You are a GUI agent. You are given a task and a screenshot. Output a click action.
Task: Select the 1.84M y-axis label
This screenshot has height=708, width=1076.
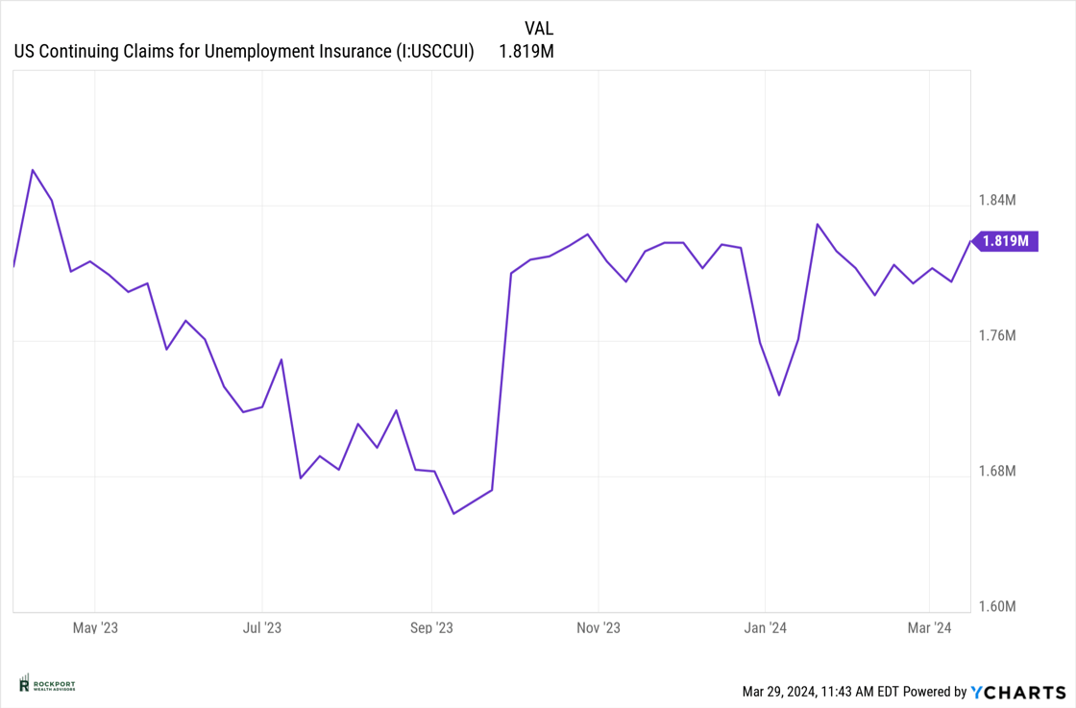(x=997, y=201)
